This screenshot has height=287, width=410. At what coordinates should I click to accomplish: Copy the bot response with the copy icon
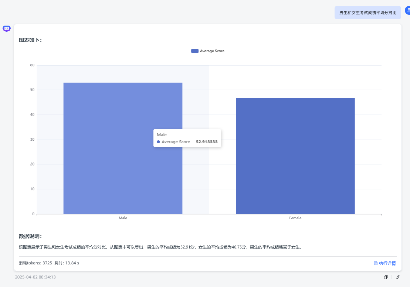(386, 277)
